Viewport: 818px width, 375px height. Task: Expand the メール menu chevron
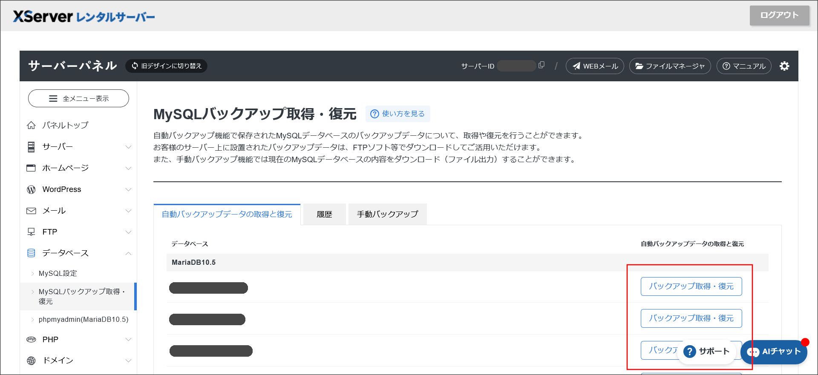coord(128,211)
